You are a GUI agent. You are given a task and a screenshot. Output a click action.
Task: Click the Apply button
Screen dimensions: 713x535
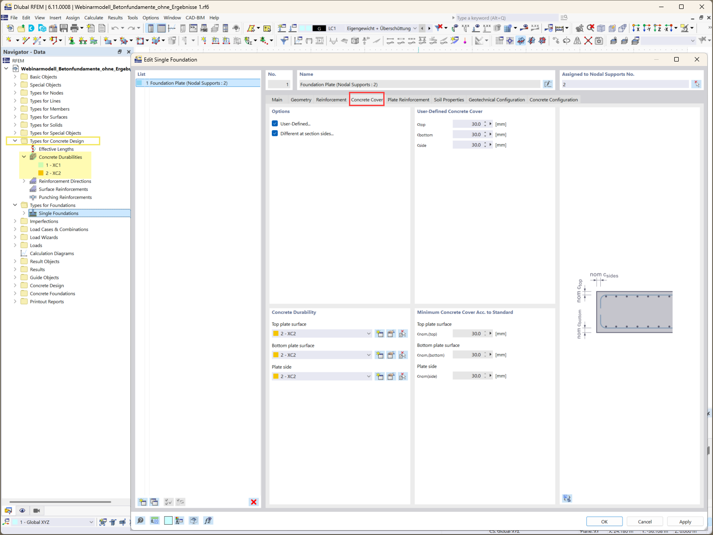pos(685,521)
